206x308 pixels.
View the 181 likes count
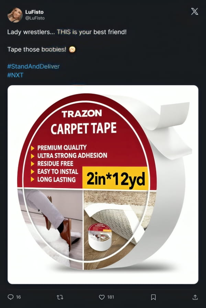[x=111, y=297]
